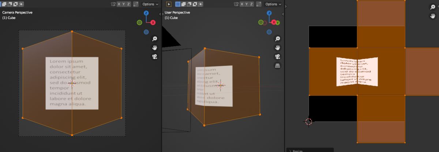Click pan hand icon in UV editor
This screenshot has width=439, height=152.
click(432, 16)
